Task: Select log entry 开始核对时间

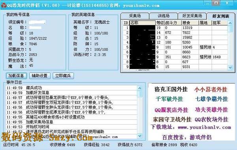Action: point(71,127)
